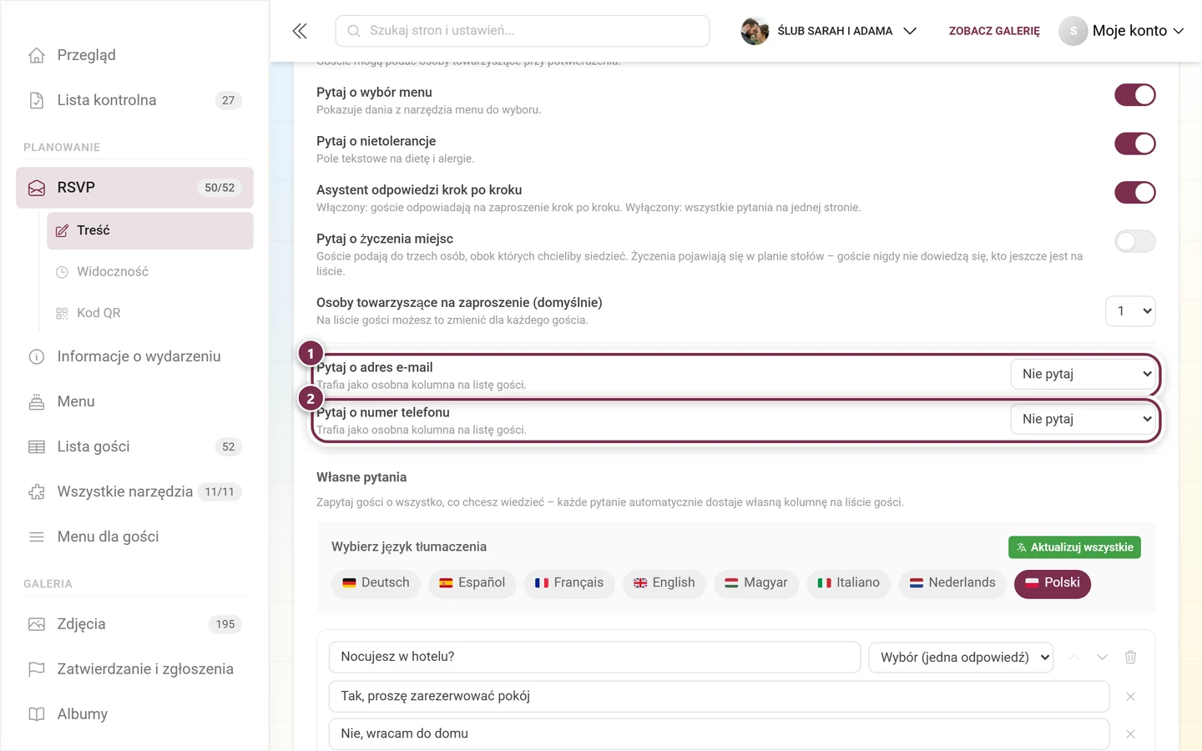This screenshot has width=1202, height=751.
Task: Click the account avatar circle 'S'
Action: tap(1073, 31)
